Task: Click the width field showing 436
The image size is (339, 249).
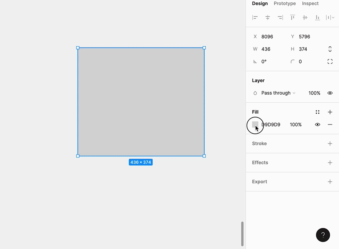Action: click(x=266, y=49)
